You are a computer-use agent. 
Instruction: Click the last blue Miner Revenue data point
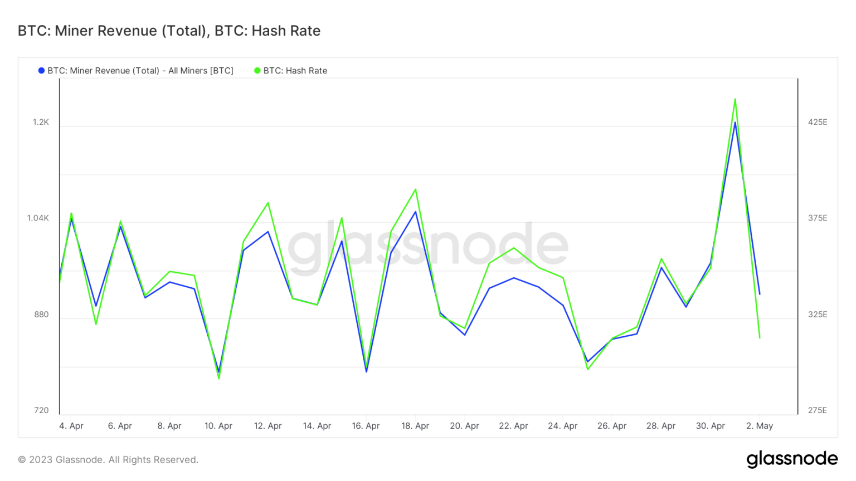760,294
